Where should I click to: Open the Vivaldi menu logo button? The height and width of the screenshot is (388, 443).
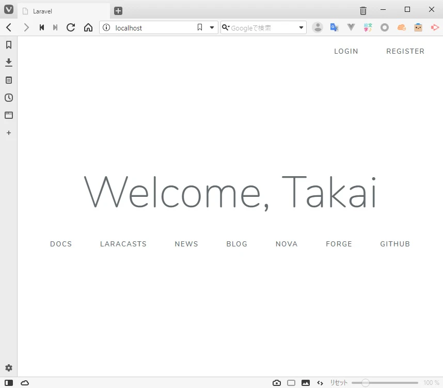(9, 10)
